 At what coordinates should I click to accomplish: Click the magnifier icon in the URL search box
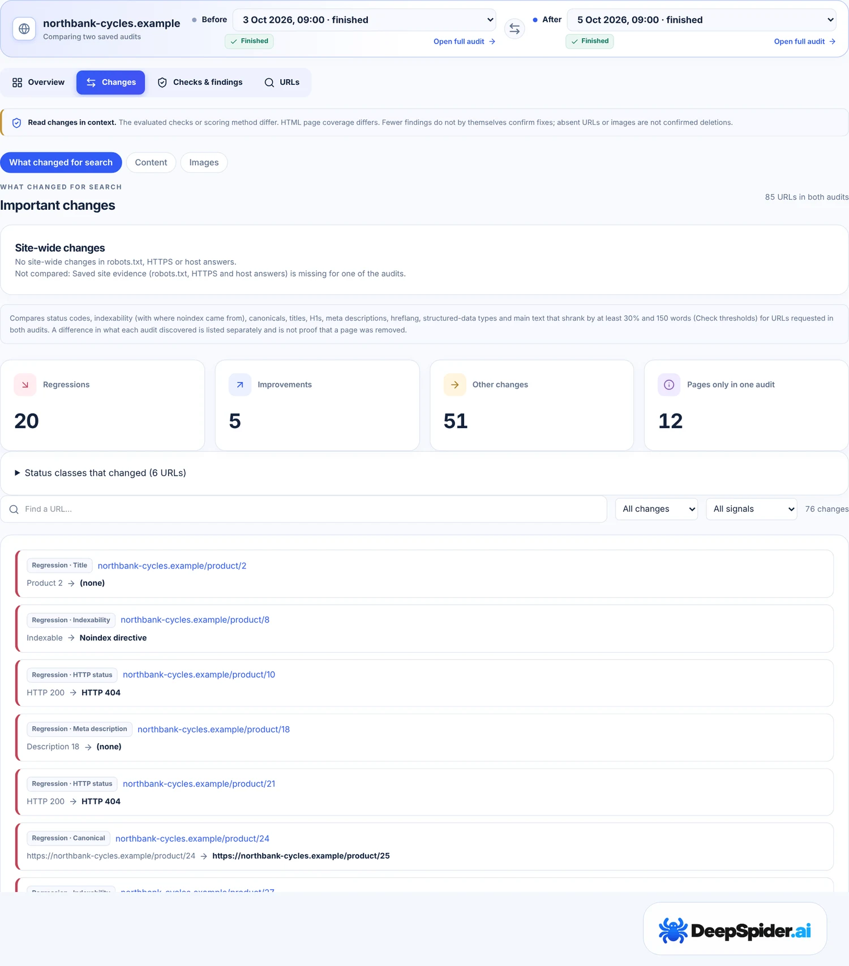[x=14, y=510]
